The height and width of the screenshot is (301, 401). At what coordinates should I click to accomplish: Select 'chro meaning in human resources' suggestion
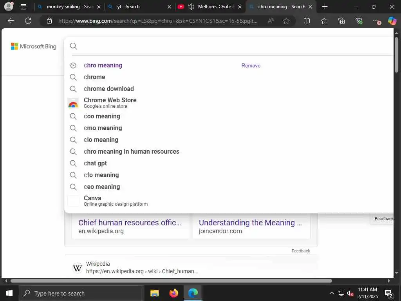pyautogui.click(x=132, y=152)
